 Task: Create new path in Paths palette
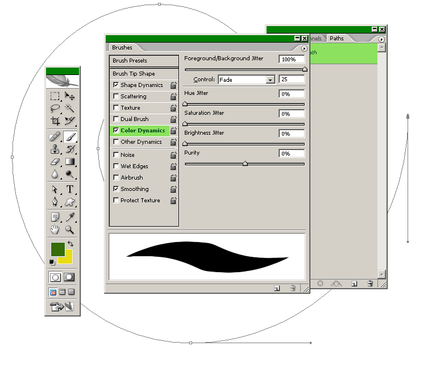[x=354, y=284]
